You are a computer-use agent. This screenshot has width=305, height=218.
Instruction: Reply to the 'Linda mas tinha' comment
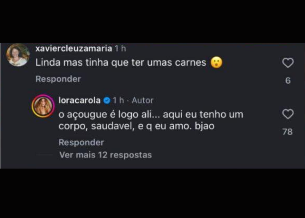click(58, 79)
